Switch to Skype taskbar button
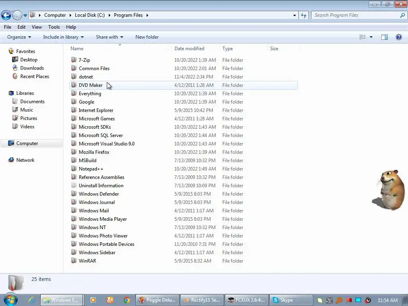The width and height of the screenshot is (408, 306). pyautogui.click(x=290, y=300)
